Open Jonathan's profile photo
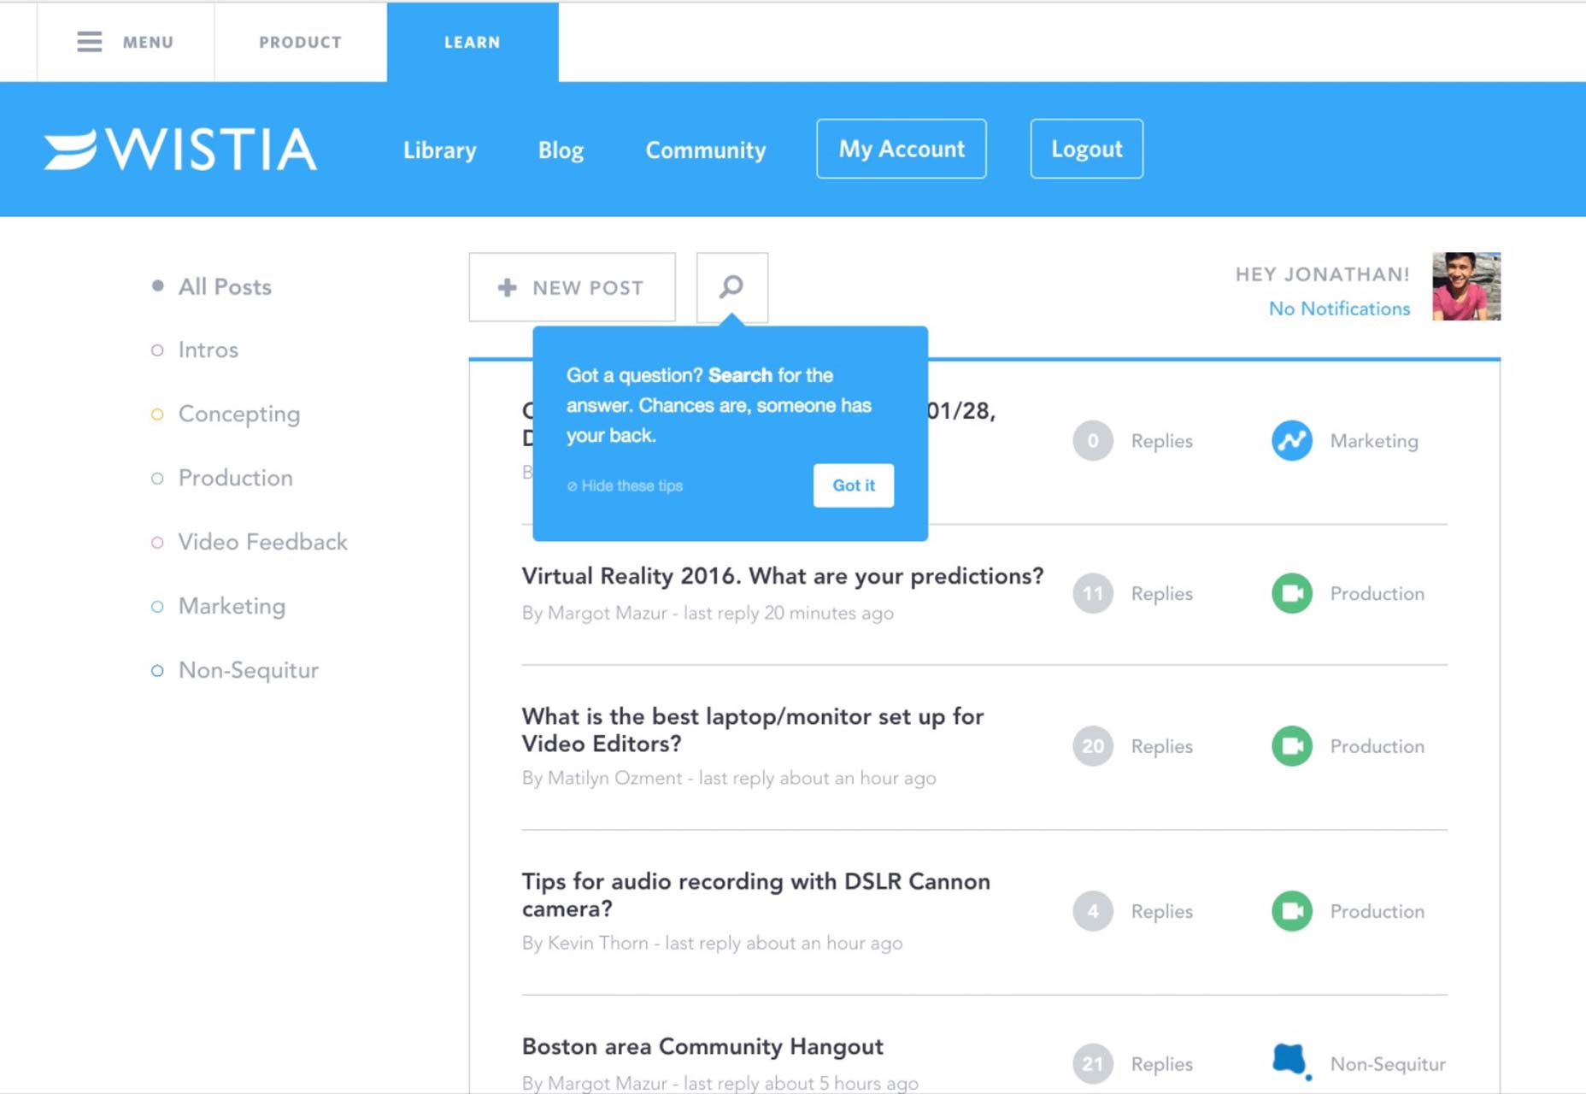Viewport: 1586px width, 1094px height. tap(1466, 286)
